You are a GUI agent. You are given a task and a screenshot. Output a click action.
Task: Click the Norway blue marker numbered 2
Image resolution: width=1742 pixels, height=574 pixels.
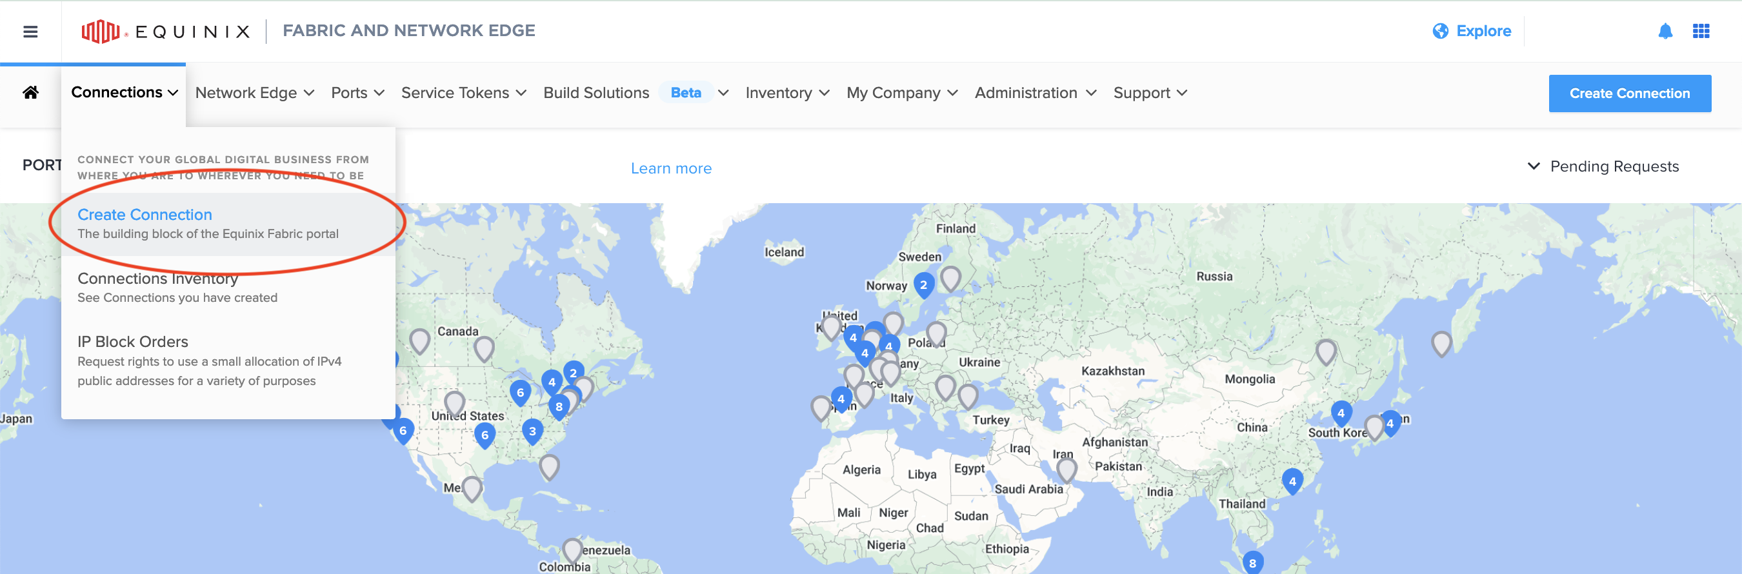[924, 285]
